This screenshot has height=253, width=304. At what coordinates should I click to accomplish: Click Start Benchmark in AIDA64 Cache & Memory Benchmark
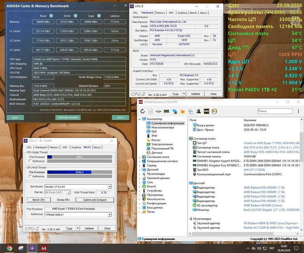point(68,117)
